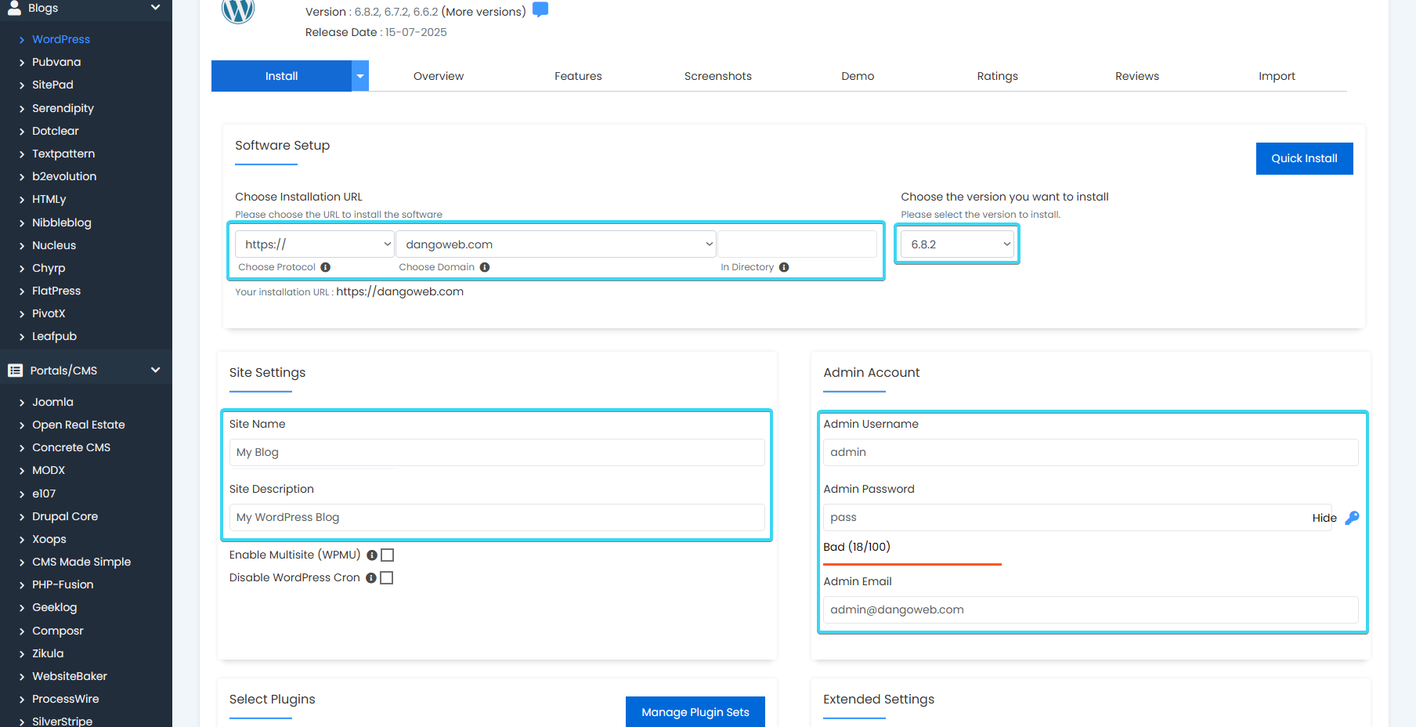Click the Choose Domain info icon
1416x727 pixels.
coord(485,267)
